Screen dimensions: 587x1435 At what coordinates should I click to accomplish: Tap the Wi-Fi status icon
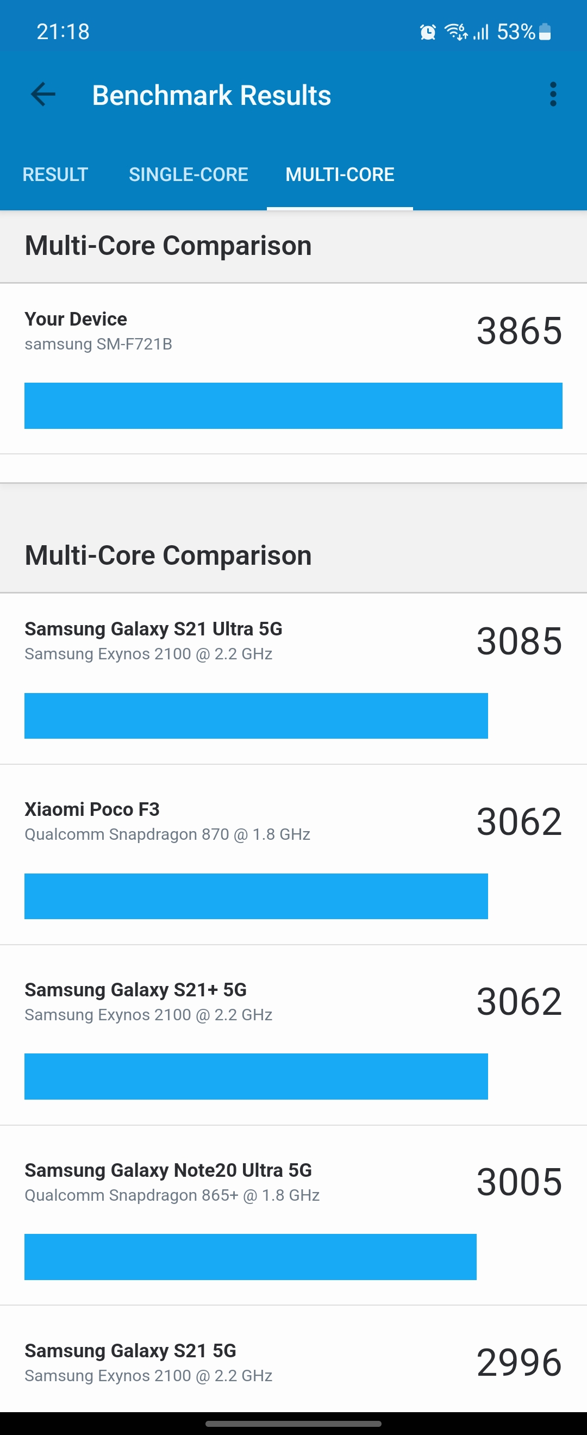pyautogui.click(x=455, y=32)
